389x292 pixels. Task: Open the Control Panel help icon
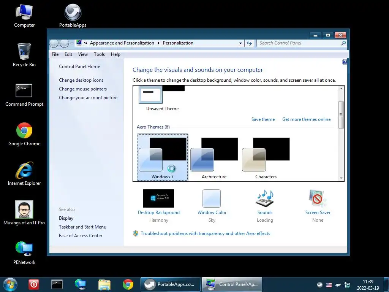point(344,62)
